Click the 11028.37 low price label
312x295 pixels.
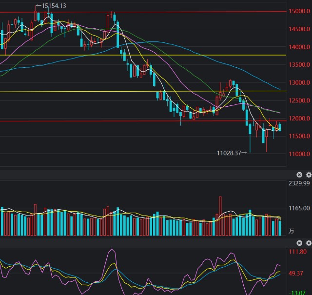(232, 153)
